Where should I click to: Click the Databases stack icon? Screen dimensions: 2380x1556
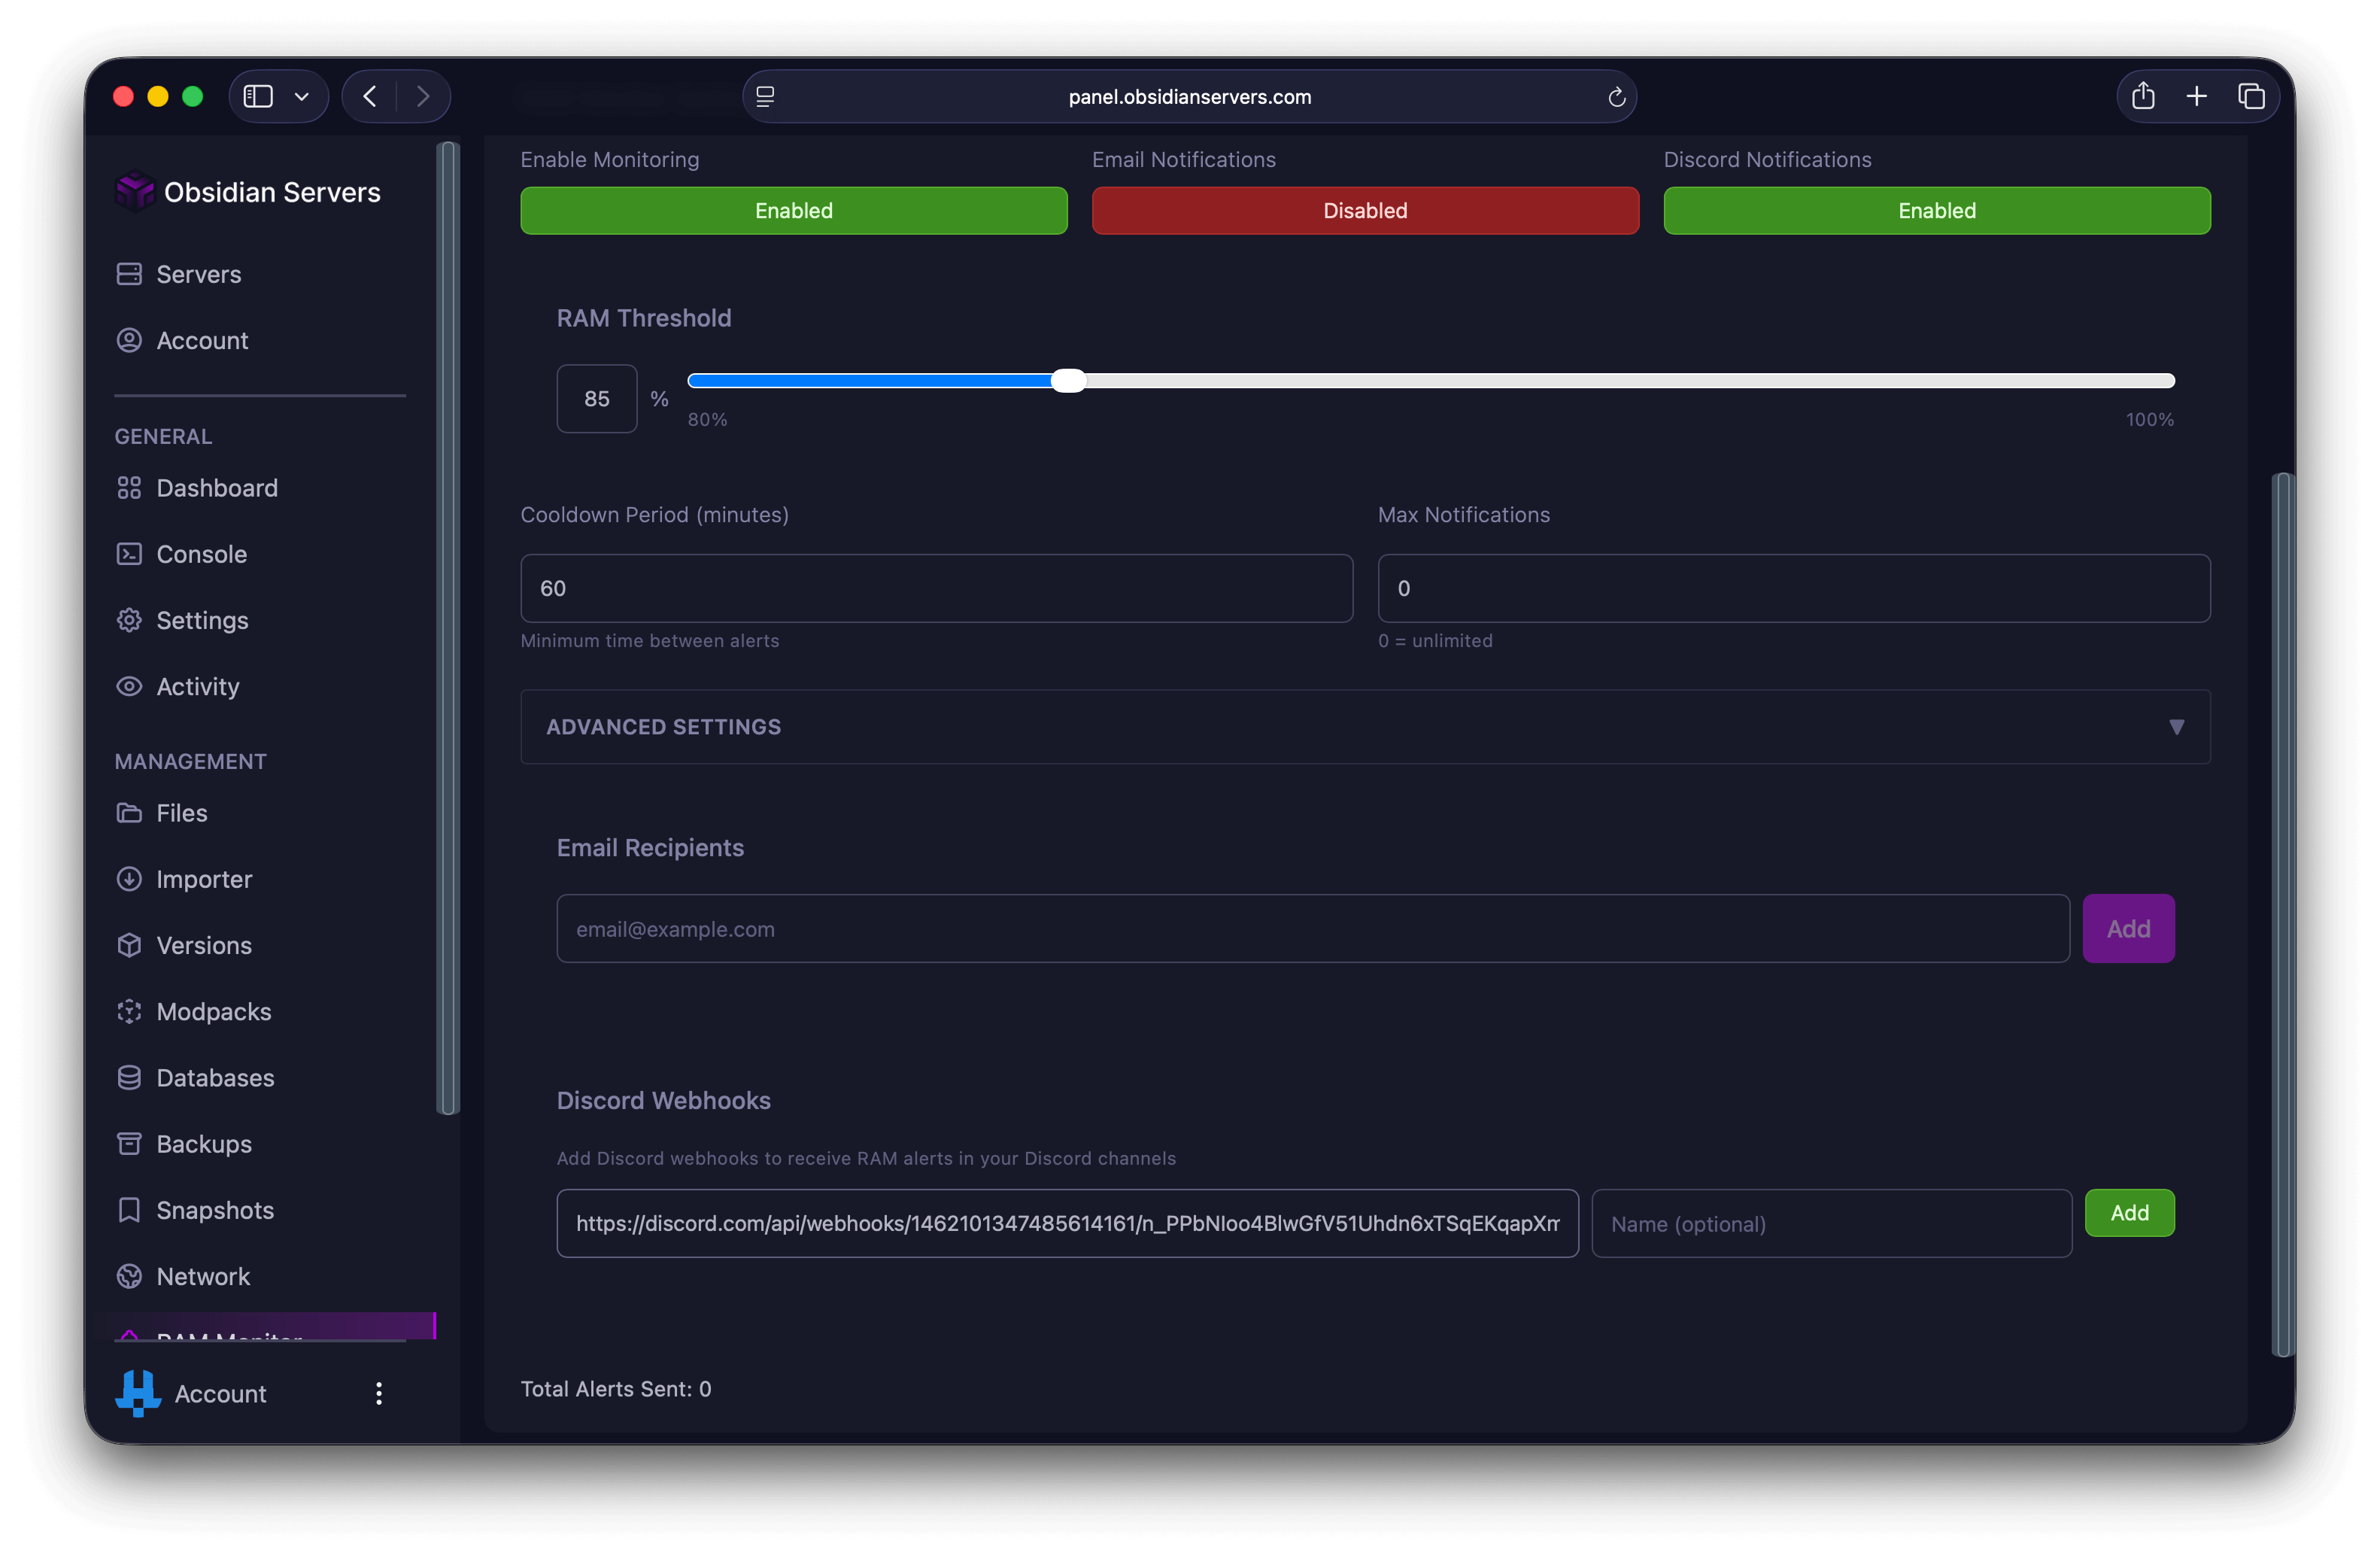[x=129, y=1077]
